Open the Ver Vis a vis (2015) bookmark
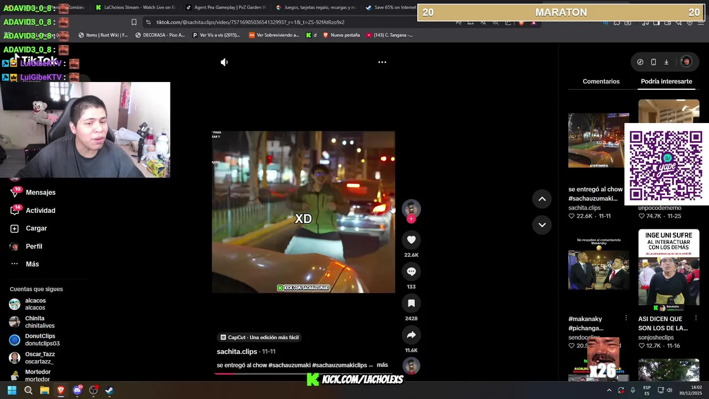The height and width of the screenshot is (399, 709). click(x=216, y=35)
